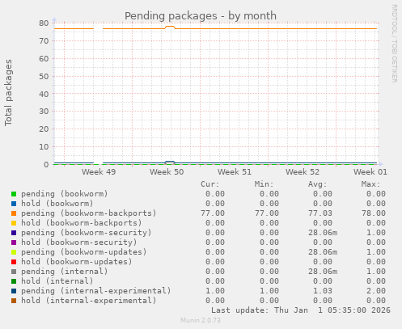Image resolution: width=402 pixels, height=329 pixels.
Task: Click the pending (internal) gray swatch
Action: pyautogui.click(x=14, y=272)
